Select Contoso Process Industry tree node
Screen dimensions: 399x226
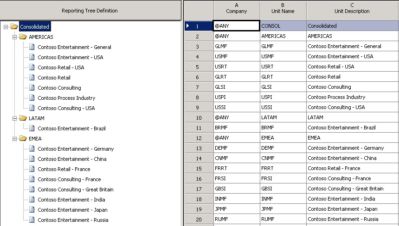tap(66, 98)
